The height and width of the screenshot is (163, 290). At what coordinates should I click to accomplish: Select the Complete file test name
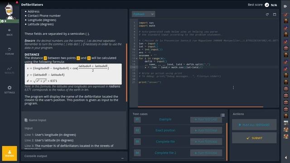click(x=165, y=142)
